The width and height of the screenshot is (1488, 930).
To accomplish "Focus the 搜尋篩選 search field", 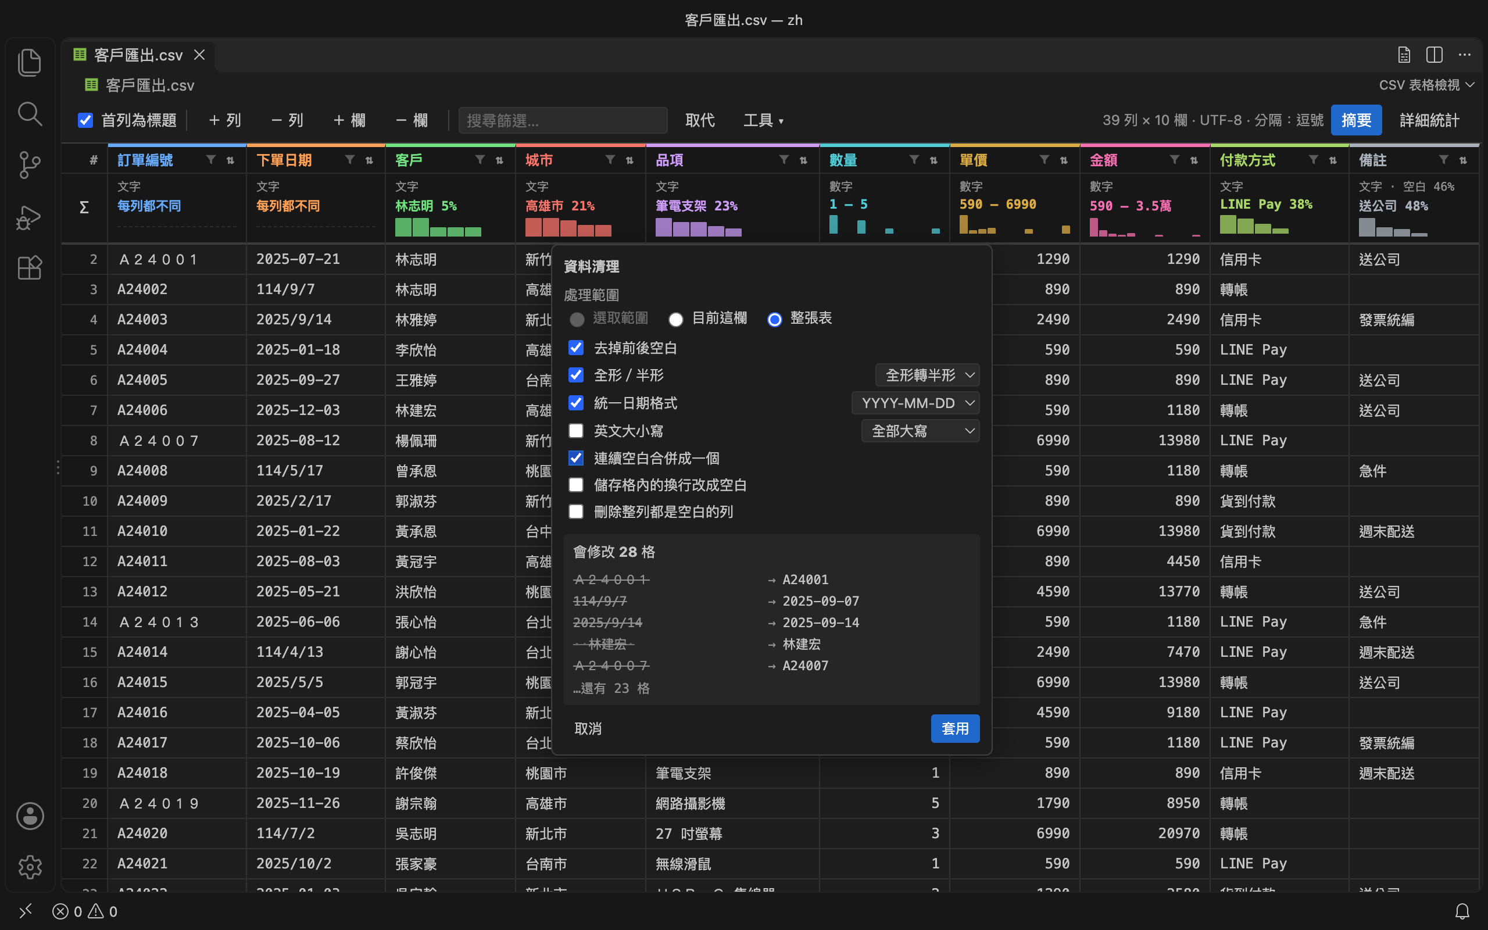I will (x=563, y=120).
